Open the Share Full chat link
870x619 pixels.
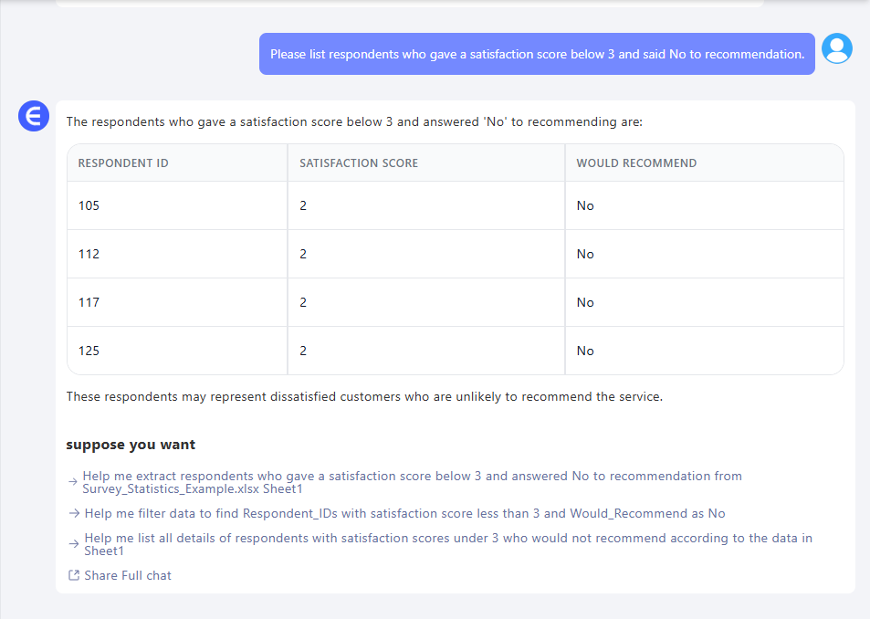tap(127, 575)
